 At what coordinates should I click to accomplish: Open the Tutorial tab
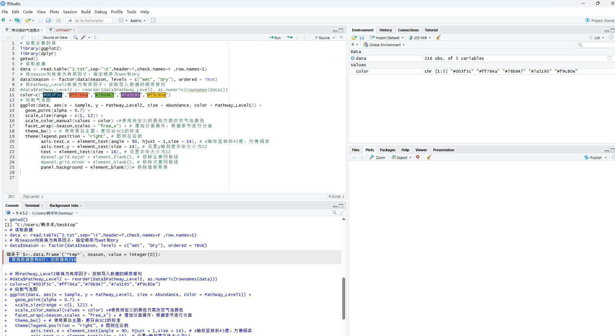pos(431,30)
